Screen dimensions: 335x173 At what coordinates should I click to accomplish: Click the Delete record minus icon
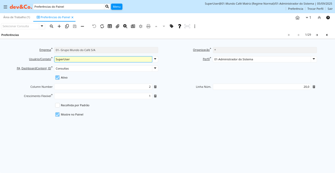(x=82, y=26)
